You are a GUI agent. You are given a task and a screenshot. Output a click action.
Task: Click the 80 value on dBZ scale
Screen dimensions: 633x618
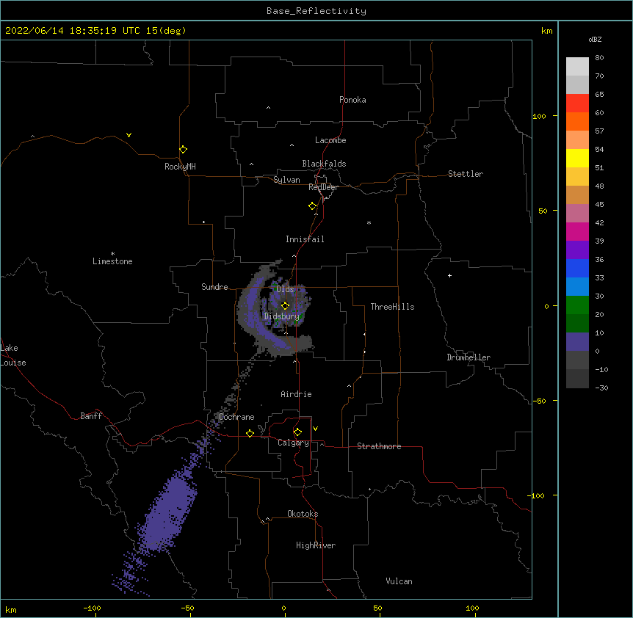[599, 58]
